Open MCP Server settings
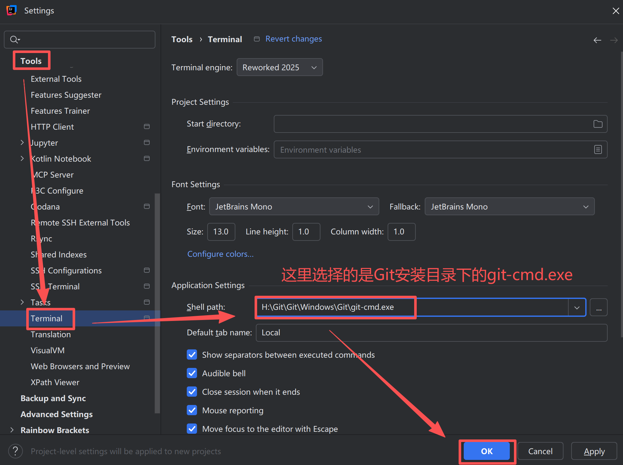 coord(52,175)
